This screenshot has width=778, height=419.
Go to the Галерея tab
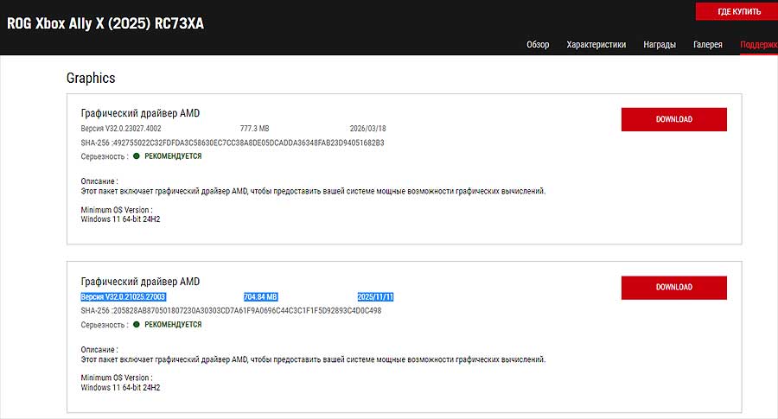tap(707, 45)
